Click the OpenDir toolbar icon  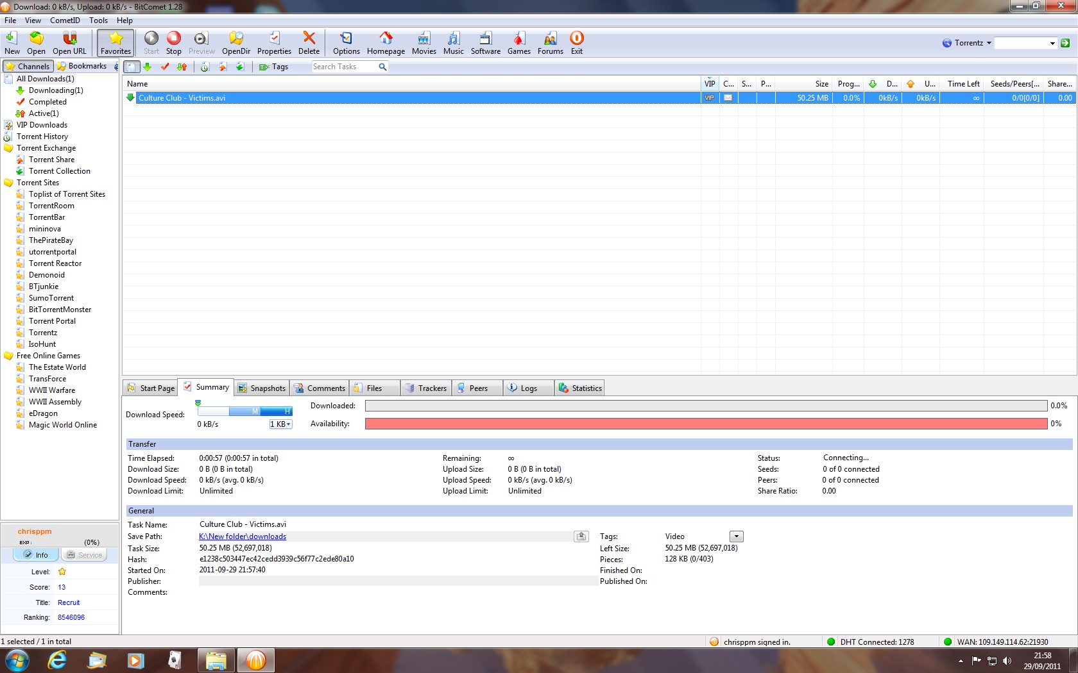point(236,43)
